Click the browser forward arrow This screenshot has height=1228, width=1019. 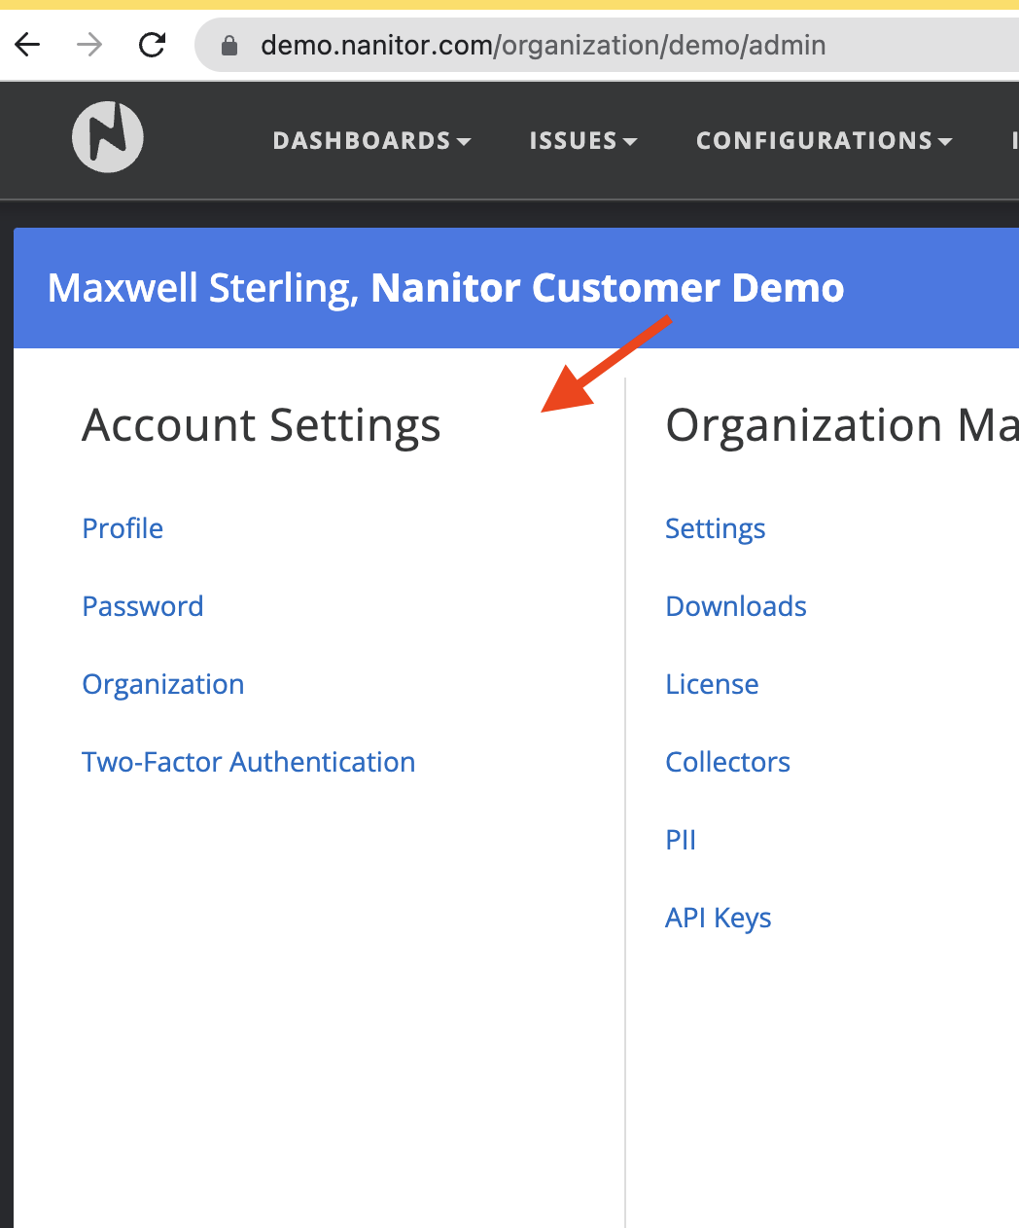click(89, 45)
